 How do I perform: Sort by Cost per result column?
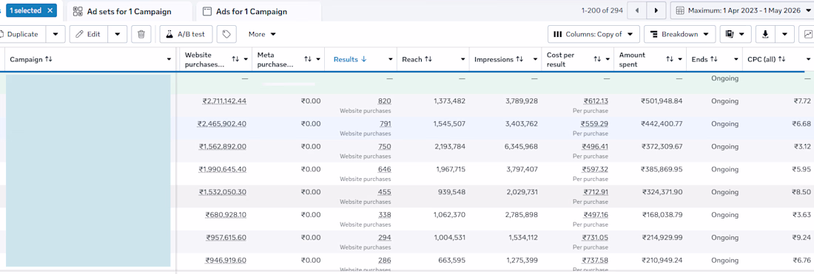pos(597,60)
